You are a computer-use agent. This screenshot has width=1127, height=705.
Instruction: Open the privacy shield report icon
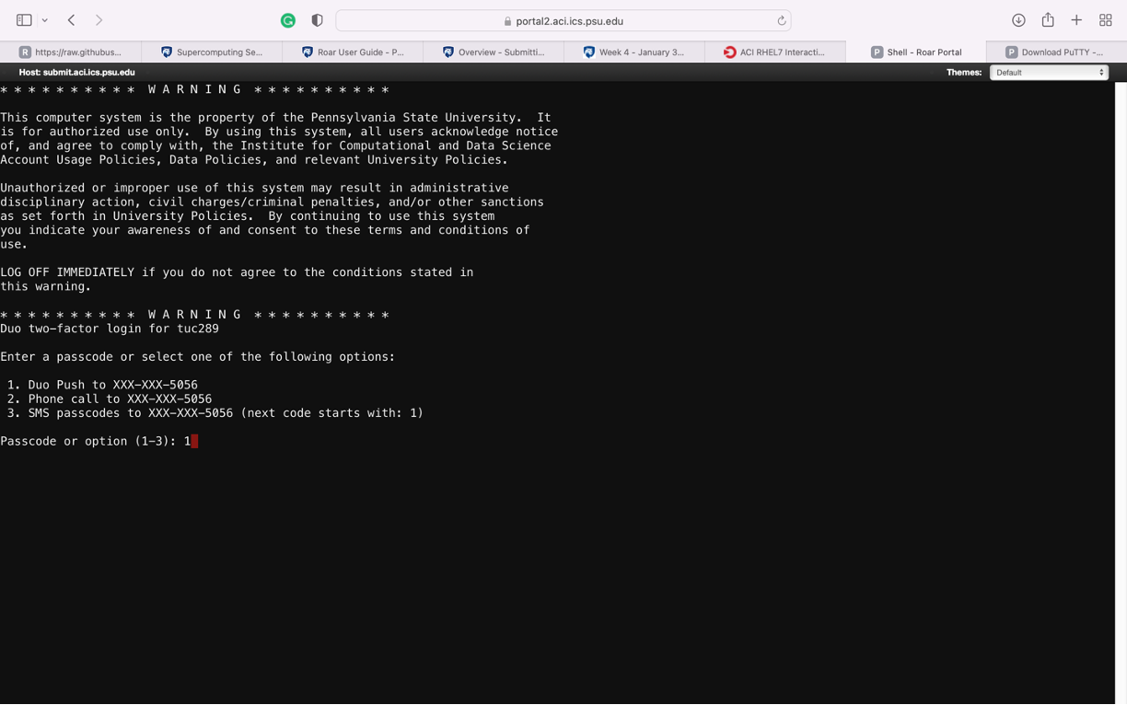[317, 20]
